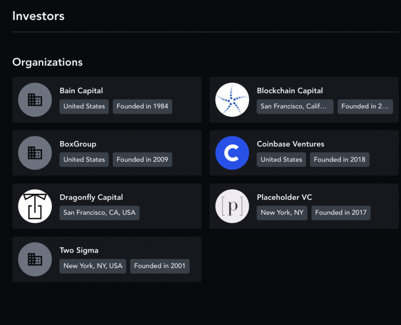The image size is (401, 325).
Task: Open the Placeholder VC name link
Action: pyautogui.click(x=284, y=197)
